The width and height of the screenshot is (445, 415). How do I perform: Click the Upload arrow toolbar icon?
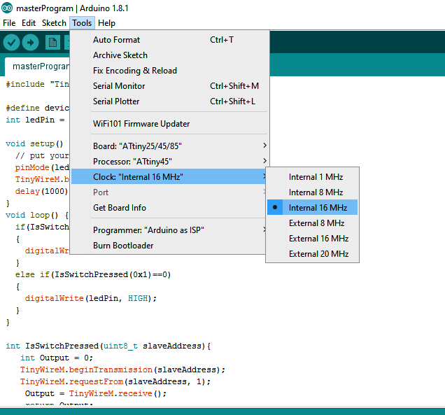tap(30, 43)
